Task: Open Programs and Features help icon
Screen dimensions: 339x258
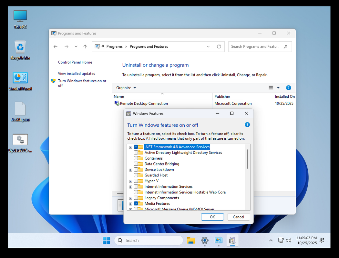Action: (288, 88)
